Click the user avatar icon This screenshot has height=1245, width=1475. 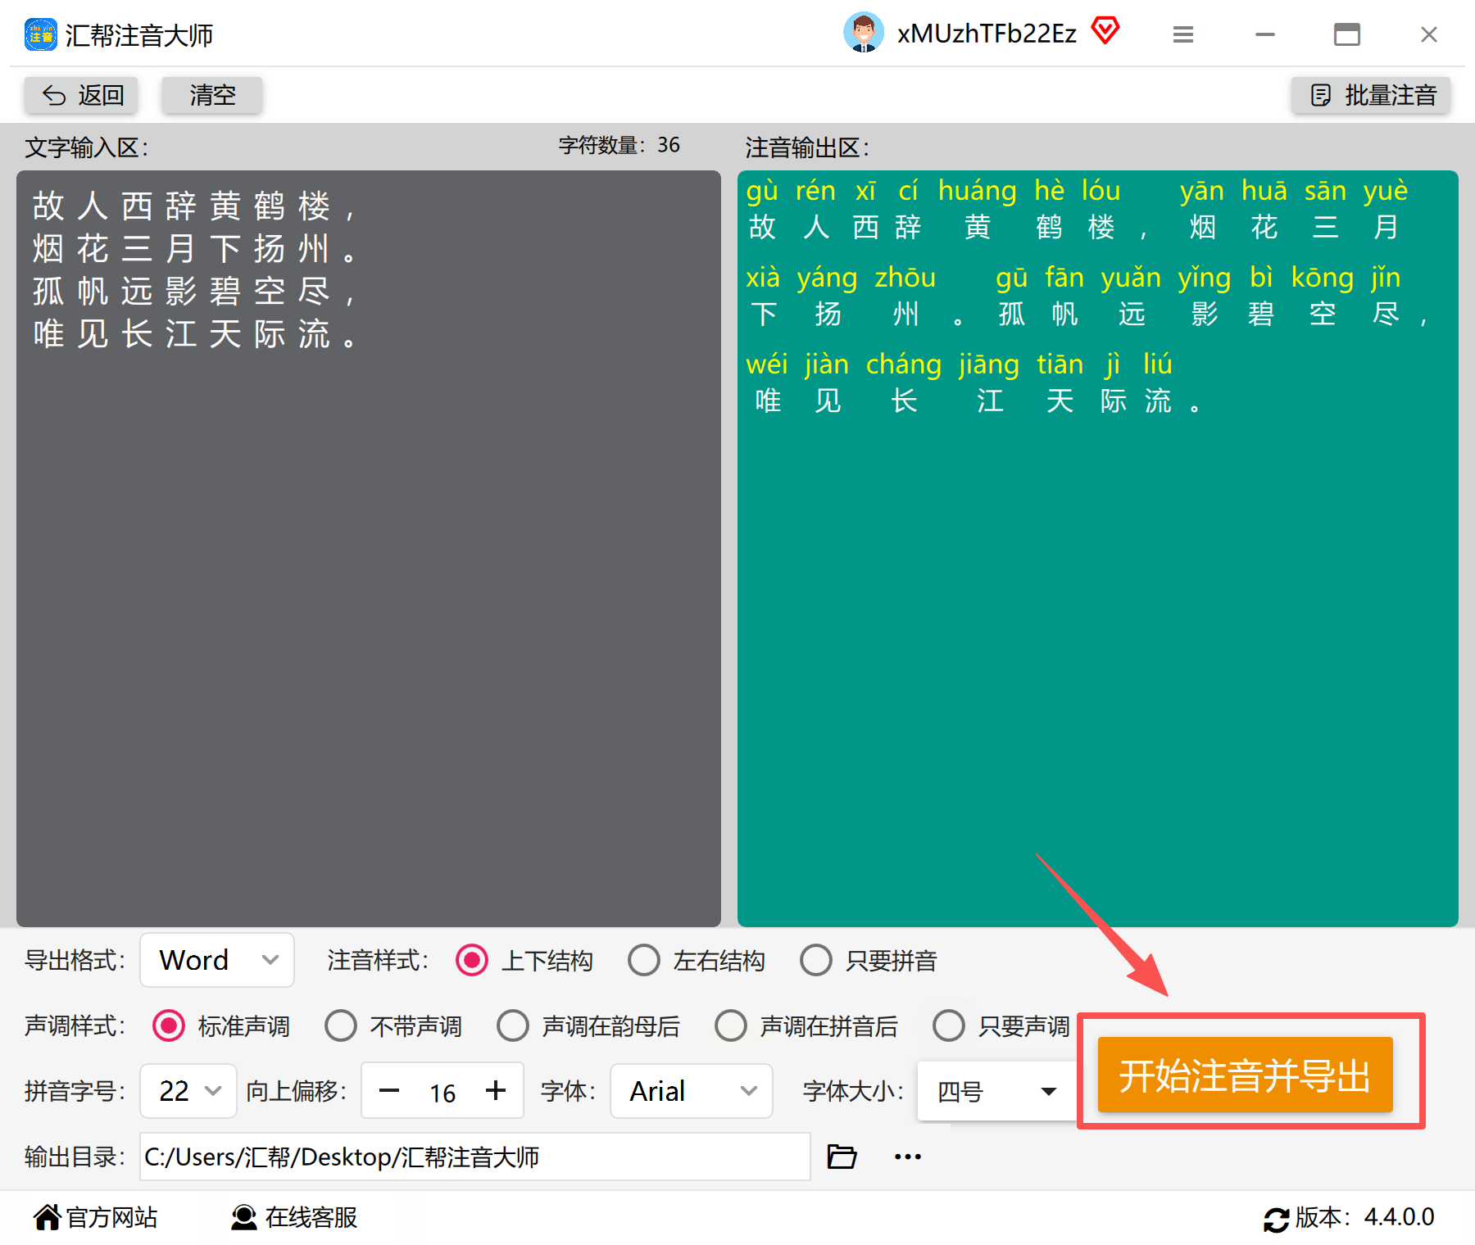point(863,33)
